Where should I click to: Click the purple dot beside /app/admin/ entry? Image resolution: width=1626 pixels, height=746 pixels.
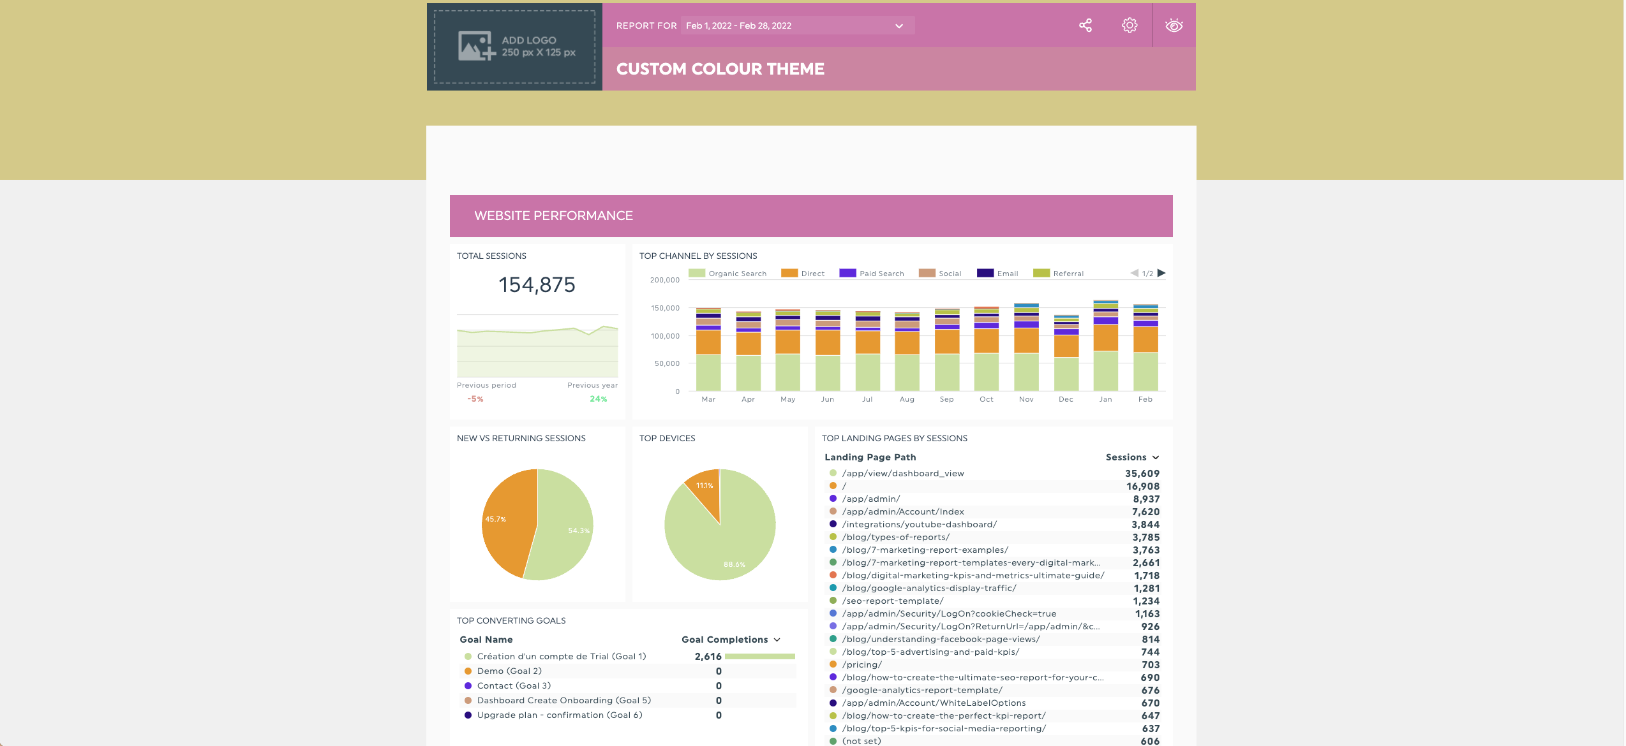(832, 499)
